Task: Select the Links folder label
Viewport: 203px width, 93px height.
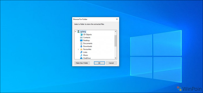Action: coord(85,52)
